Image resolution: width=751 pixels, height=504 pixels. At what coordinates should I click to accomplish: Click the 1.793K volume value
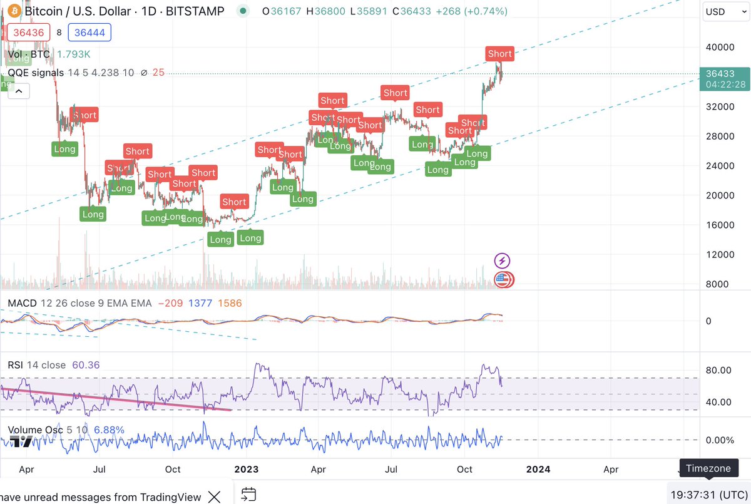tap(74, 54)
